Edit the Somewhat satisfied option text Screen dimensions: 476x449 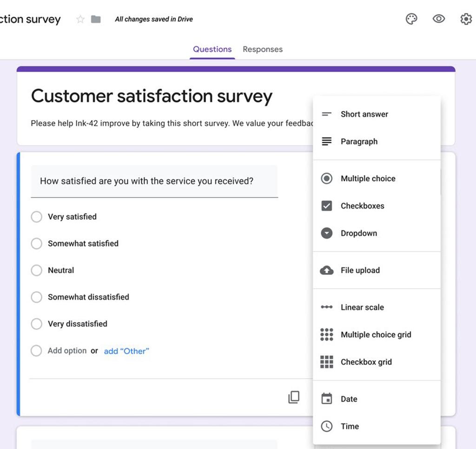tap(83, 244)
